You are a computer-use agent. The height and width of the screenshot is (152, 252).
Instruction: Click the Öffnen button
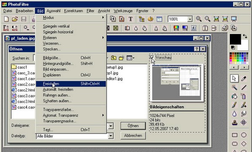coord(133,126)
